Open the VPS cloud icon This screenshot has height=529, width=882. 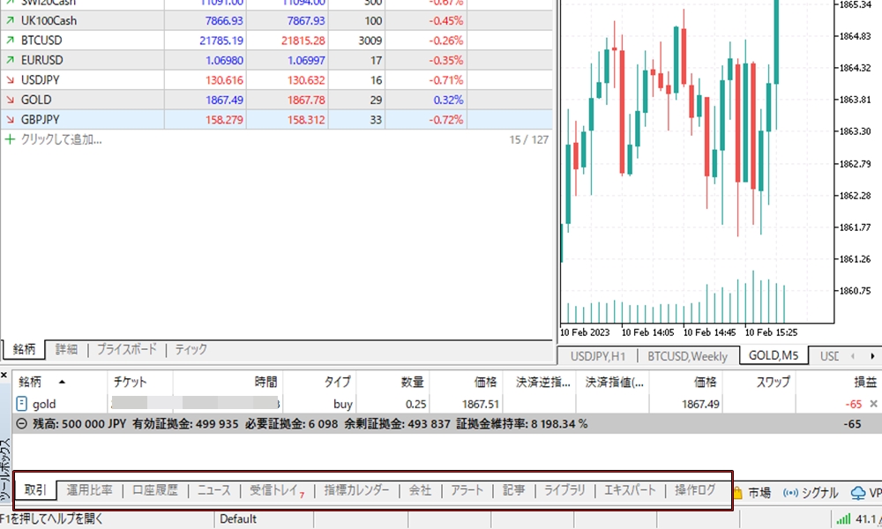858,492
